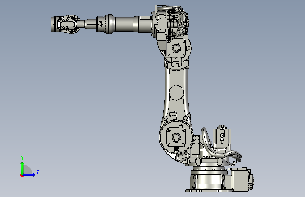
Task: Select the robot's conical base pedestal
Action: 208,179
